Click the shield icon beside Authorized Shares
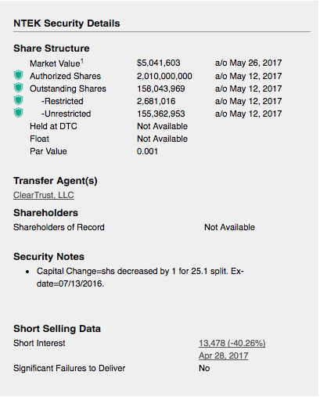Viewport: 320px width, 397px height. [x=18, y=75]
